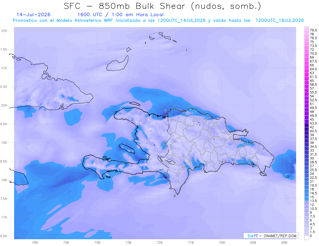Click the '16.5' value on the colorbar
The width and height of the screenshot is (319, 246).
point(313,193)
